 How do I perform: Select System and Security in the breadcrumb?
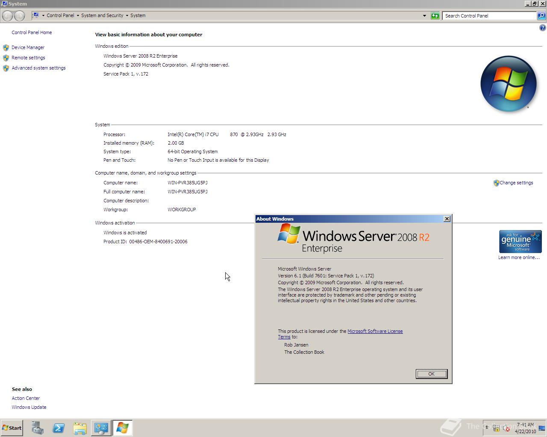pyautogui.click(x=102, y=15)
